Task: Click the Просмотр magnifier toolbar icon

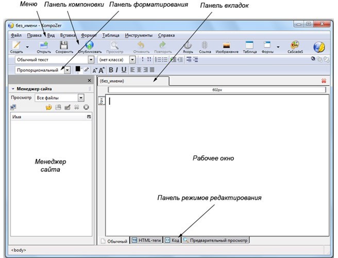Action: pos(114,45)
